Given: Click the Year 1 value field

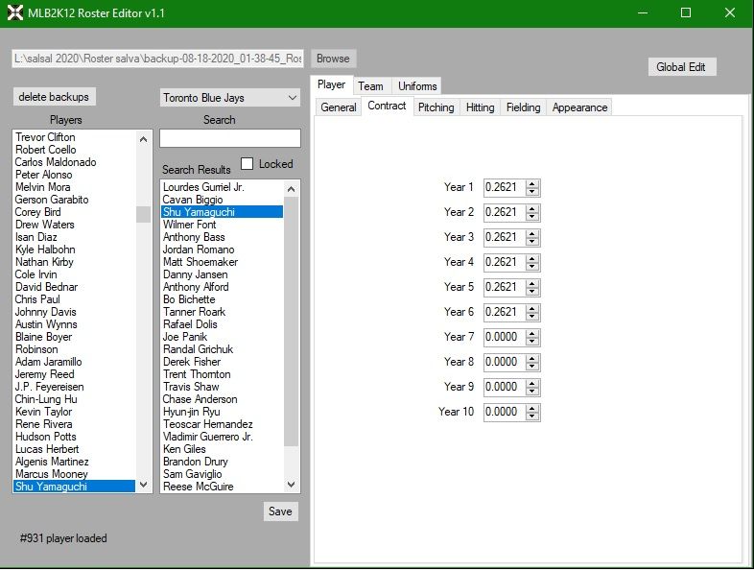Looking at the screenshot, I should [505, 187].
